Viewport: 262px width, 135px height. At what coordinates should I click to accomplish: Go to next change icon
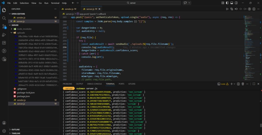[245, 9]
